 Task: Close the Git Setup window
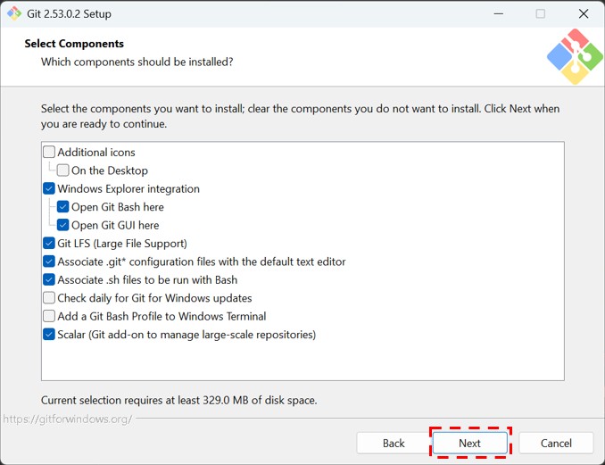(x=583, y=14)
